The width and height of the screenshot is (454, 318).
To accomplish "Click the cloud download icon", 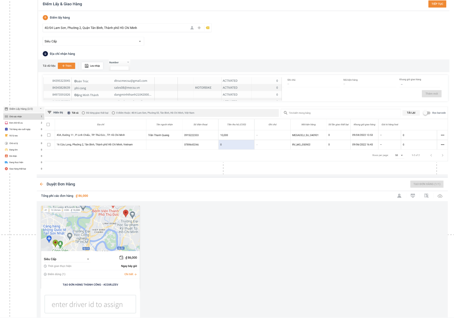I will point(440,196).
